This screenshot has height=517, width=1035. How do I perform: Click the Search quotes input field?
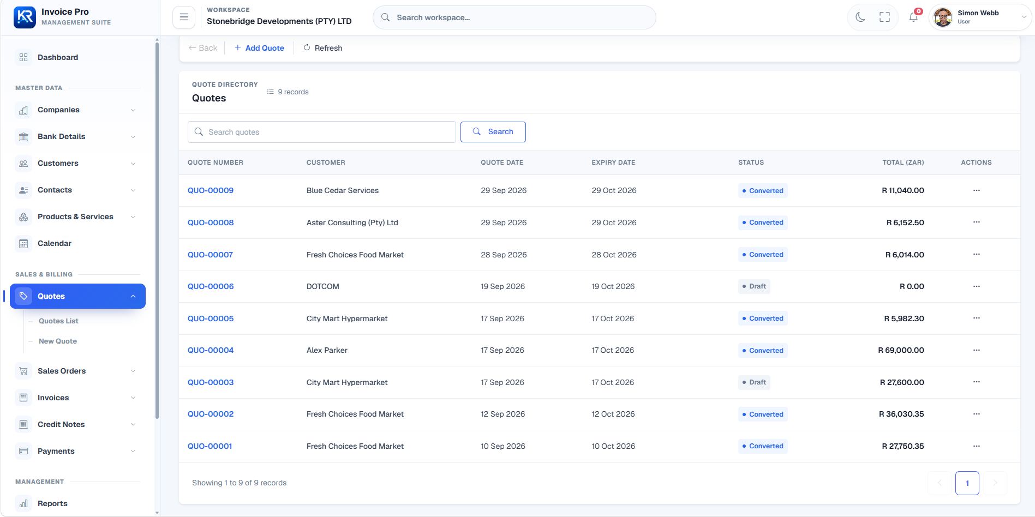pyautogui.click(x=322, y=132)
